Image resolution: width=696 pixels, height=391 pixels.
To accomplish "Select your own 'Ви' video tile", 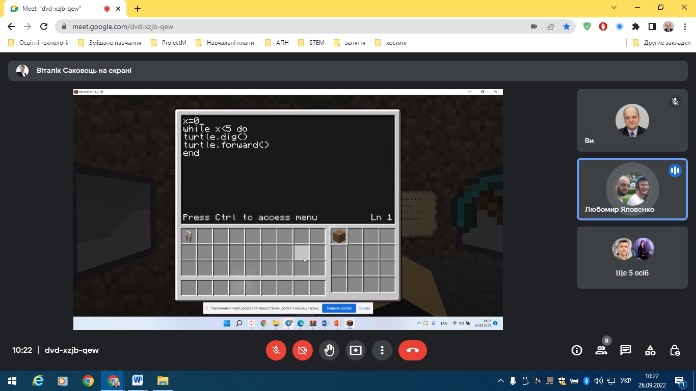I will click(632, 121).
